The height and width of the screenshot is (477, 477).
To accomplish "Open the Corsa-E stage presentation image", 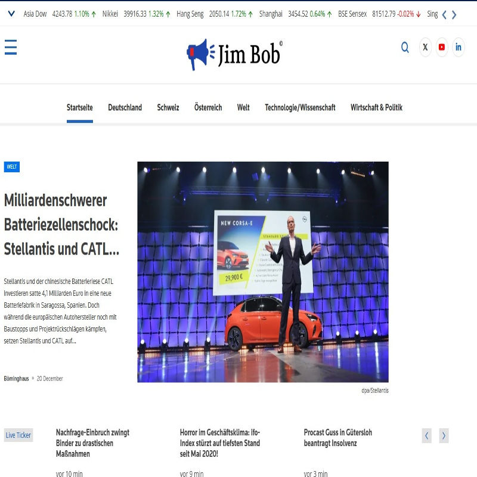I will tap(263, 272).
